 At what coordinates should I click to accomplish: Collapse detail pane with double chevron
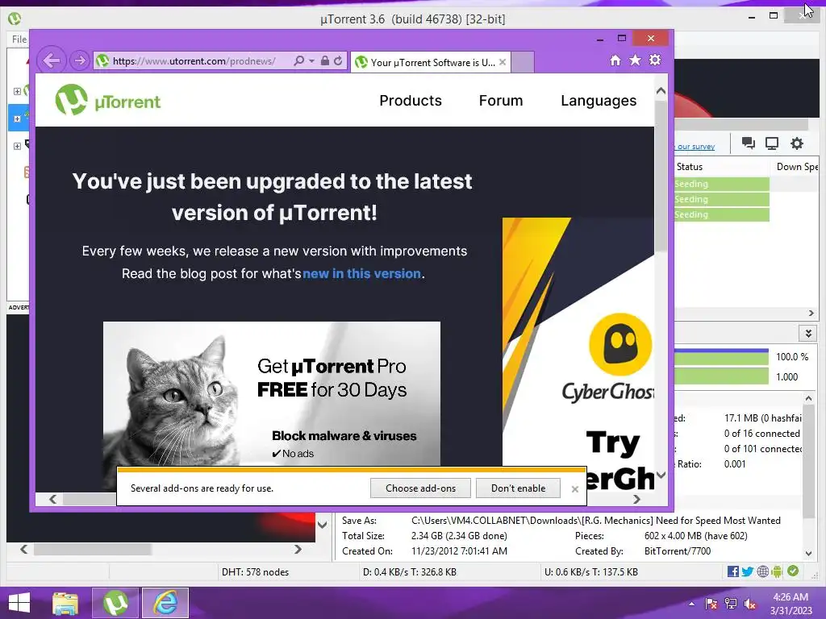point(808,333)
